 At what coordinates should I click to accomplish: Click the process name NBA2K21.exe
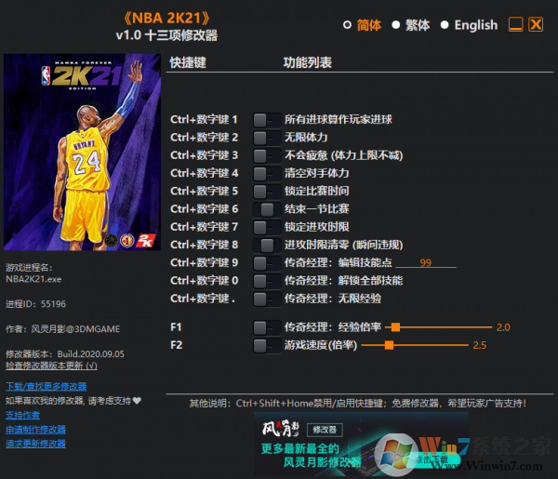coord(33,279)
